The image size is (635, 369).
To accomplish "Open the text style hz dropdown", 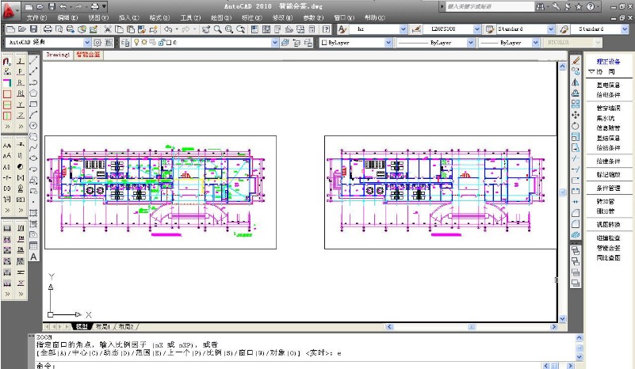I will pos(403,29).
